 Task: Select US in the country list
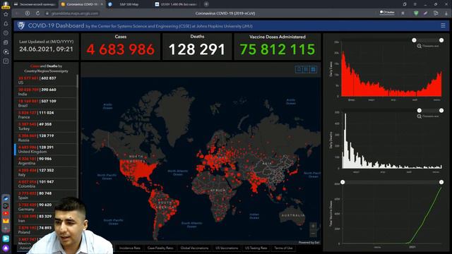pyautogui.click(x=46, y=80)
